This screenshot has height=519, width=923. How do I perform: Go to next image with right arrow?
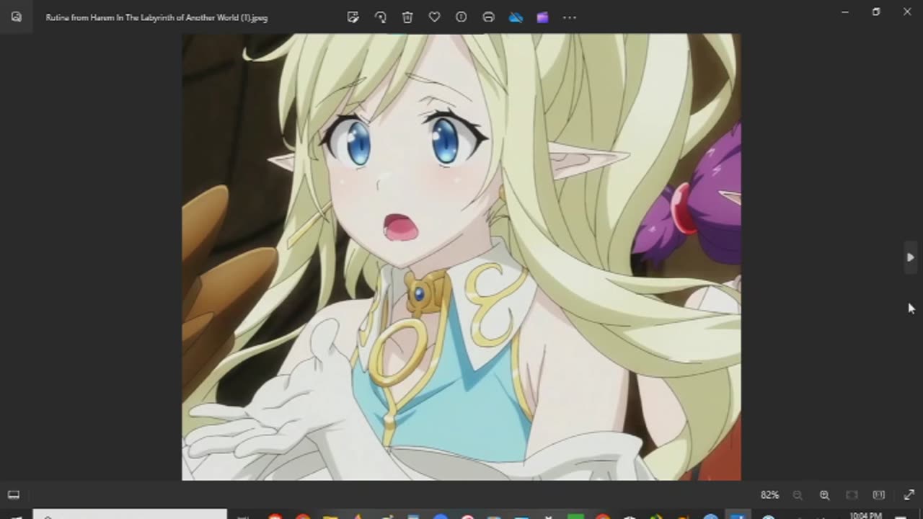910,257
